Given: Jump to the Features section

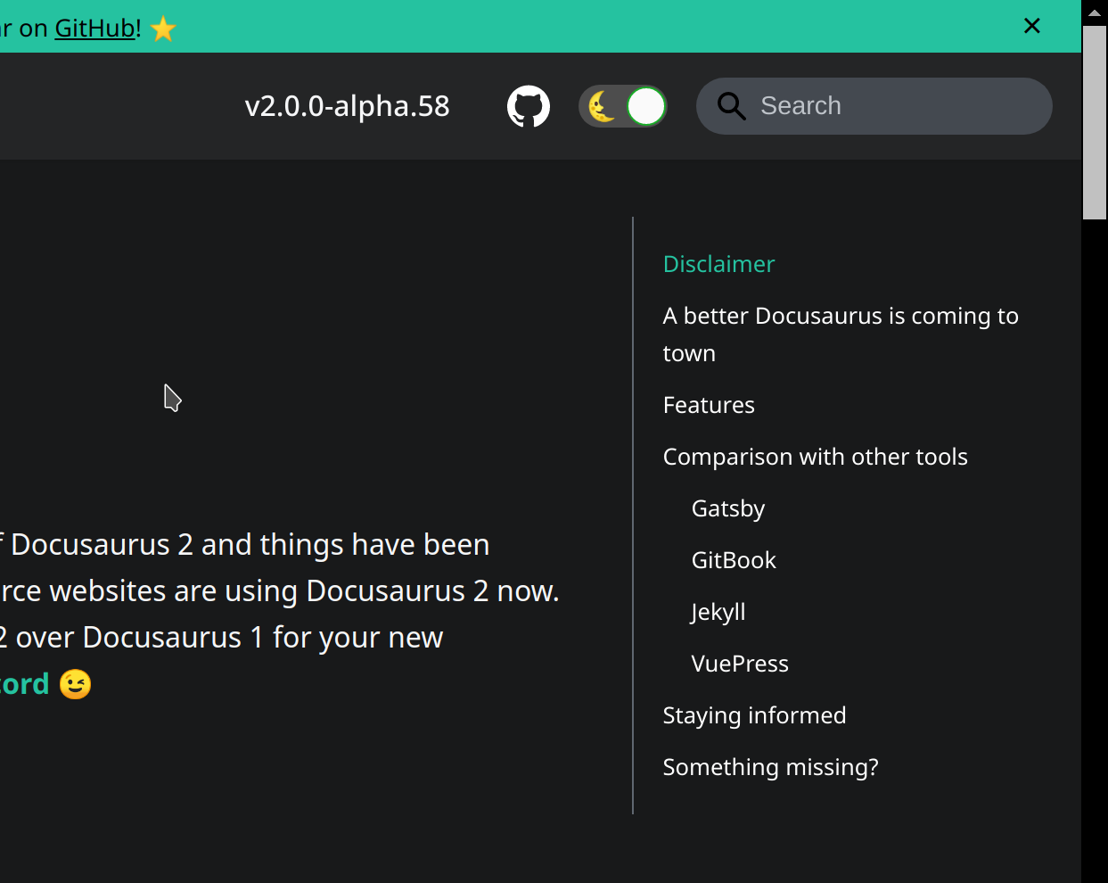Looking at the screenshot, I should click(708, 404).
